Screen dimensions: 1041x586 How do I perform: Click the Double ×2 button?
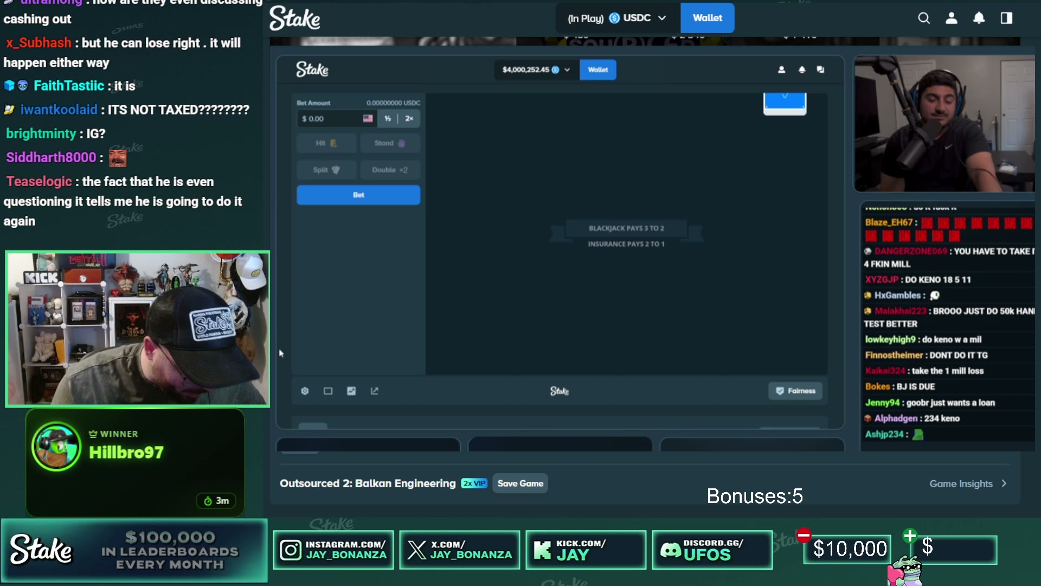click(x=390, y=170)
